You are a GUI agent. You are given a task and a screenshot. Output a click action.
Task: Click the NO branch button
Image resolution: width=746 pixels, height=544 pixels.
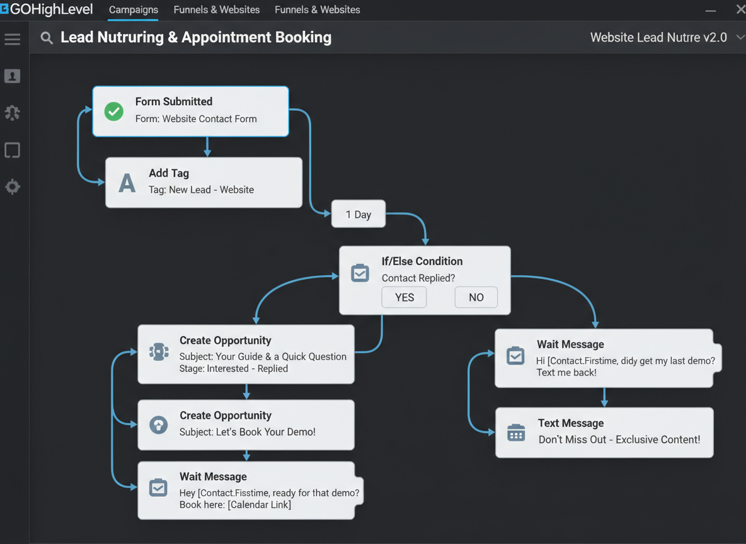[x=476, y=297]
